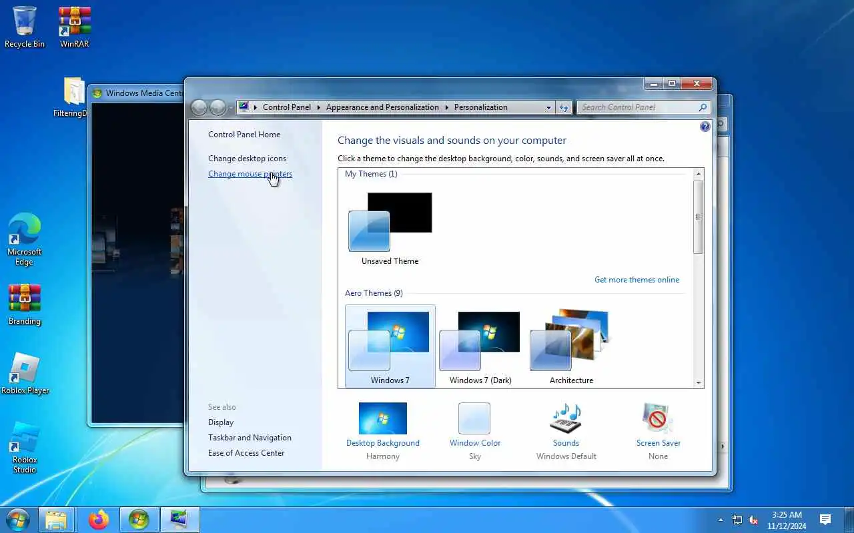Click in the Search Control Panel field

tap(637, 107)
